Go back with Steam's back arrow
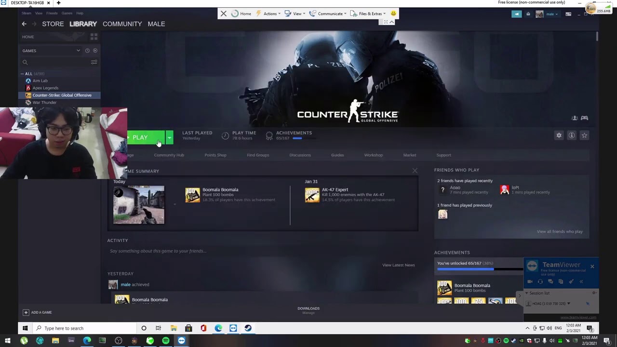Viewport: 617px width, 347px height. [24, 24]
